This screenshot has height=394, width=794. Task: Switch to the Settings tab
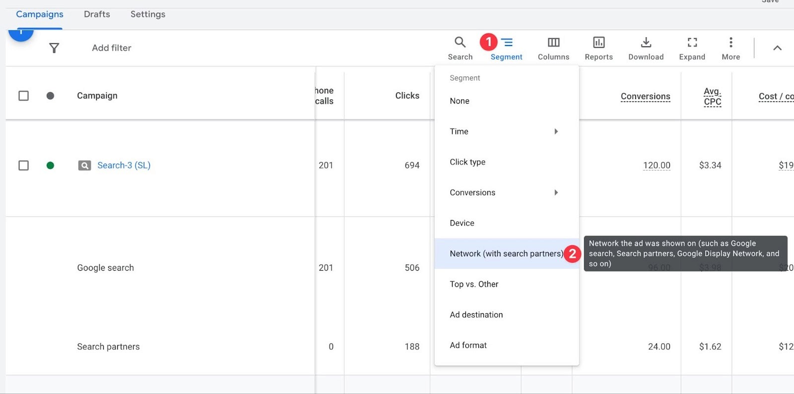click(x=148, y=14)
